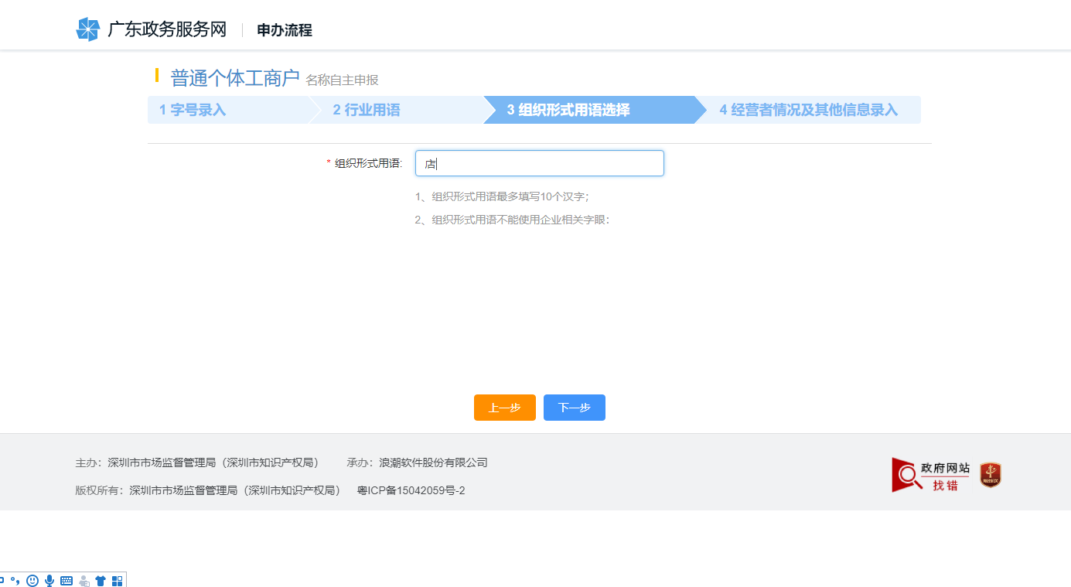Click the red government badge emblem
Viewport: 1071px width, 587px height.
click(x=991, y=475)
